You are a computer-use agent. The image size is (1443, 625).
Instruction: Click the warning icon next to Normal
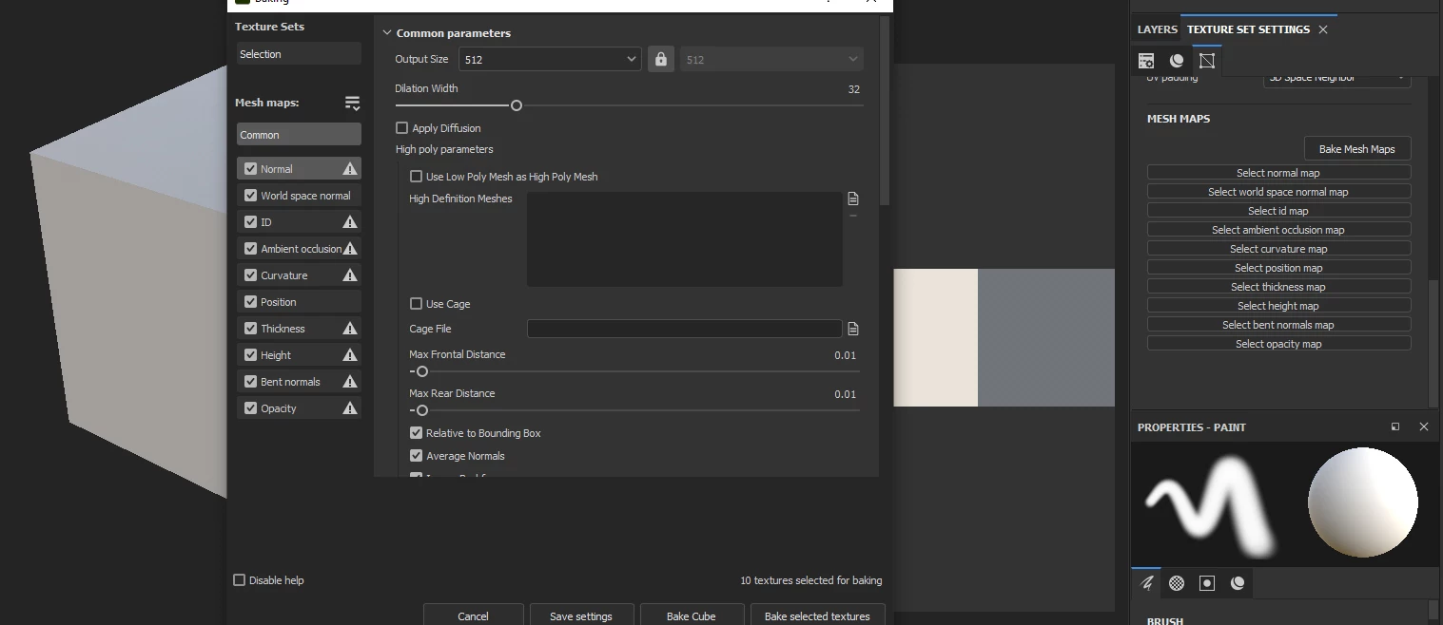coord(350,169)
